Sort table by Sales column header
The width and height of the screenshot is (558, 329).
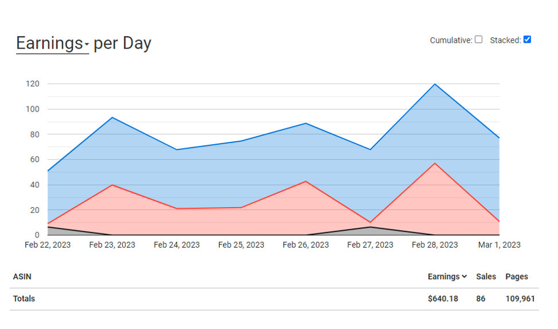click(486, 277)
